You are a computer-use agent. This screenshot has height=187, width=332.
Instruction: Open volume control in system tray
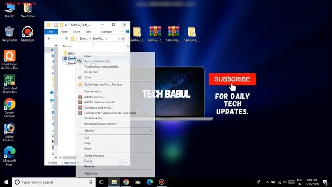coord(285,182)
